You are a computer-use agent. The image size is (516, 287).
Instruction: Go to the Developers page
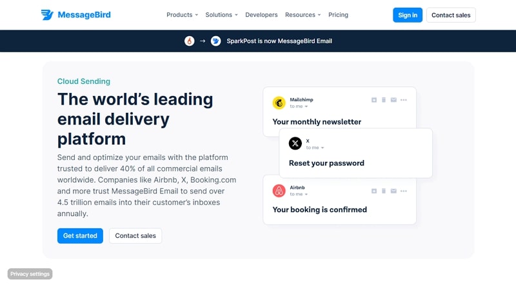[261, 15]
